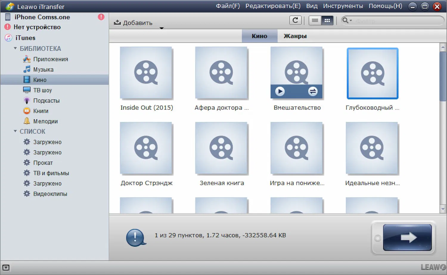Open the Книги books icon

[x=27, y=111]
